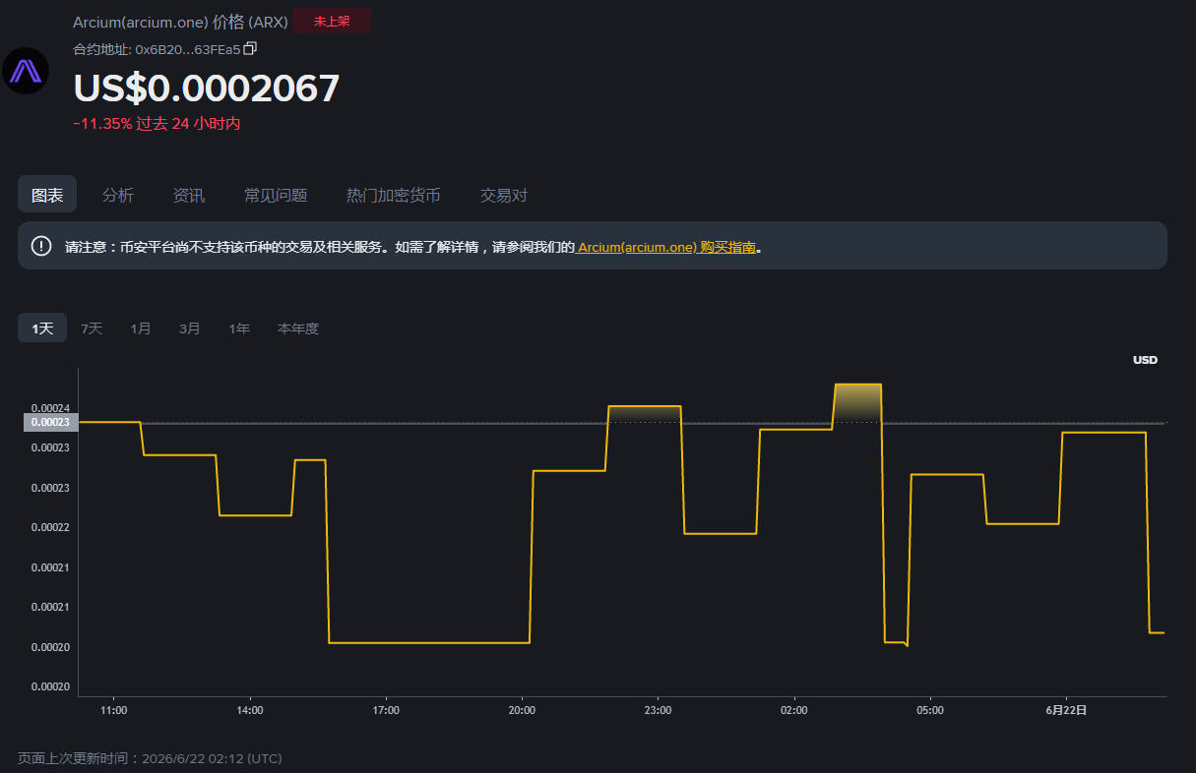Select the 1月 chart range
Viewport: 1196px width, 773px height.
tap(141, 328)
